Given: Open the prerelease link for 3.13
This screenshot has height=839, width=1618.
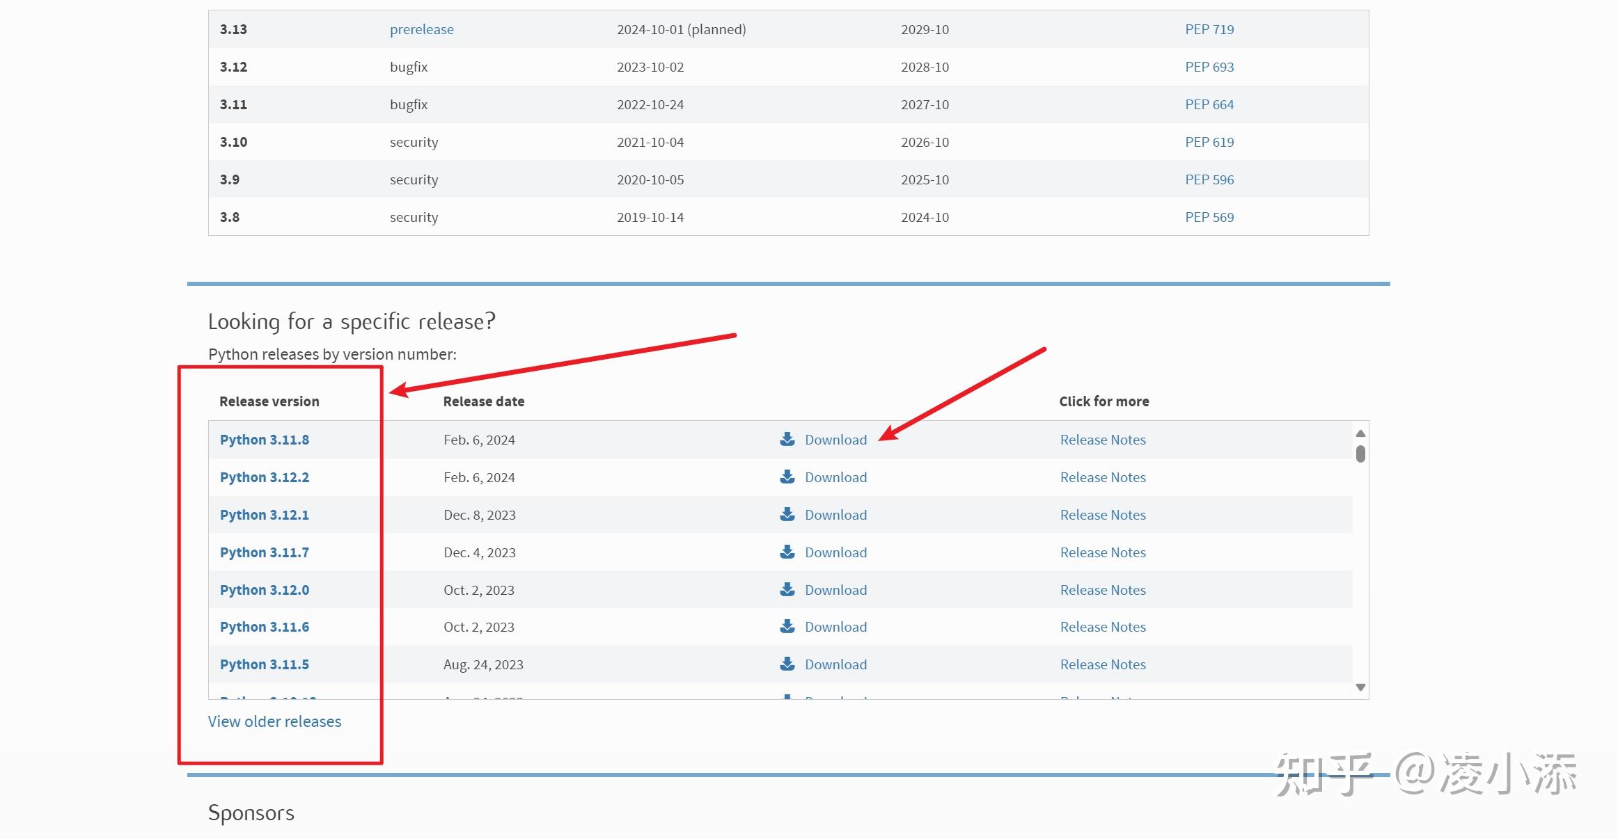Looking at the screenshot, I should tap(421, 29).
